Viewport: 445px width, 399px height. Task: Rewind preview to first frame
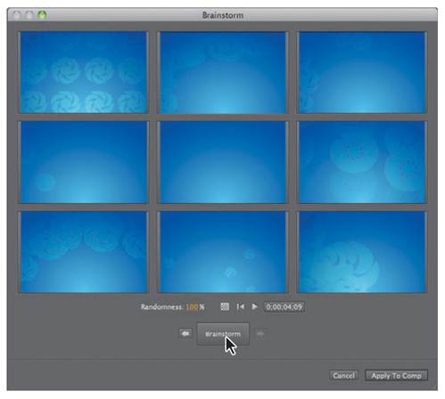click(x=240, y=306)
